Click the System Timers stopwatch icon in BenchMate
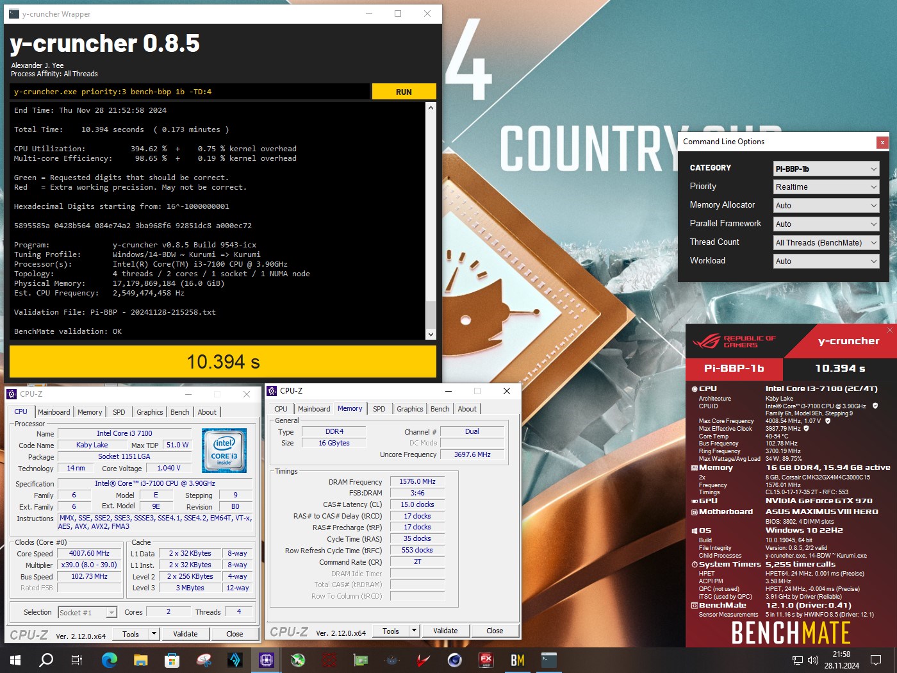 (x=695, y=565)
